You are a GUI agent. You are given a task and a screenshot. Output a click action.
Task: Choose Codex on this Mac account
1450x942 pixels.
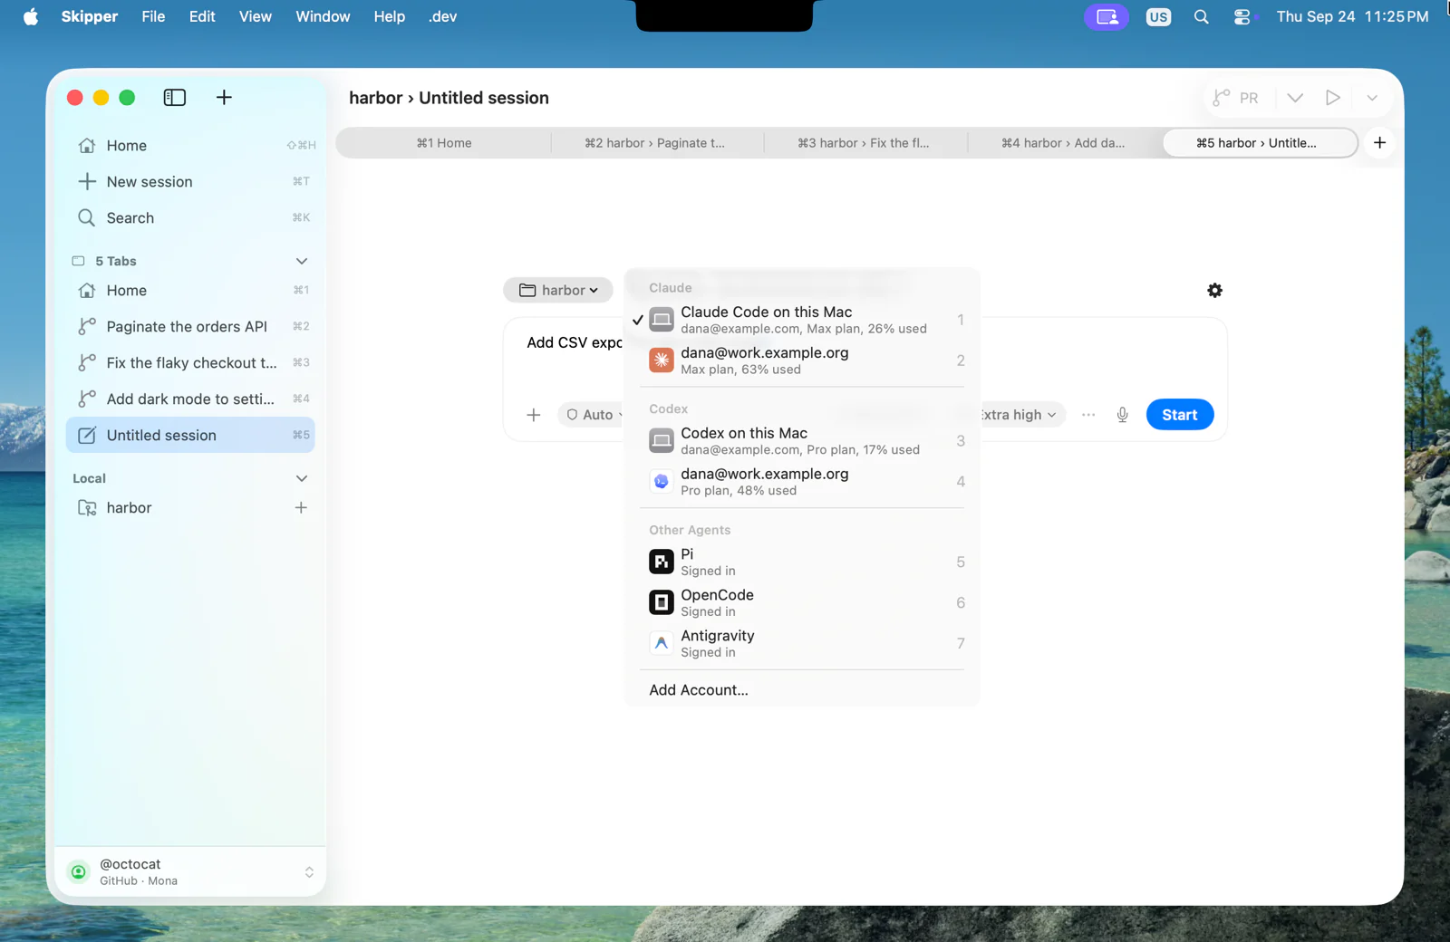click(803, 441)
